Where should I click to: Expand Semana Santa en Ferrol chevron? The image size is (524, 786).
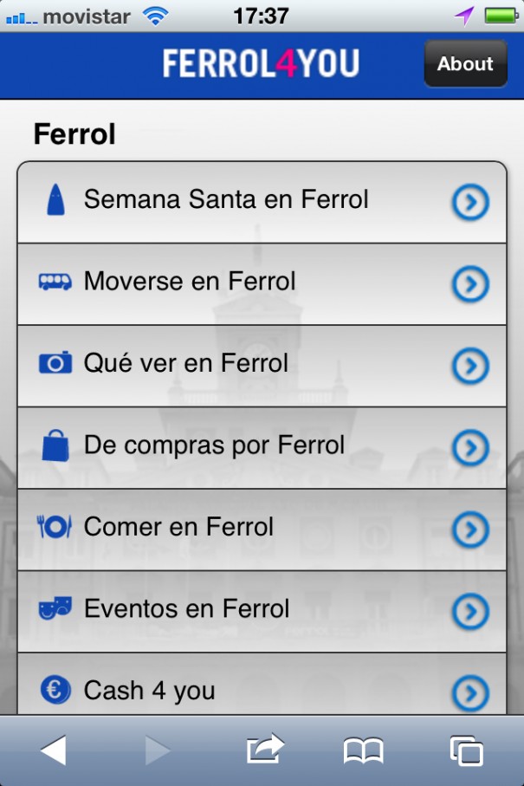[x=470, y=203]
